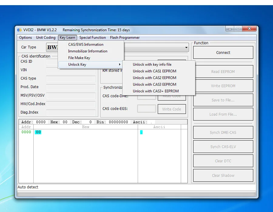
Task: Open the Options menu
Action: pos(25,38)
